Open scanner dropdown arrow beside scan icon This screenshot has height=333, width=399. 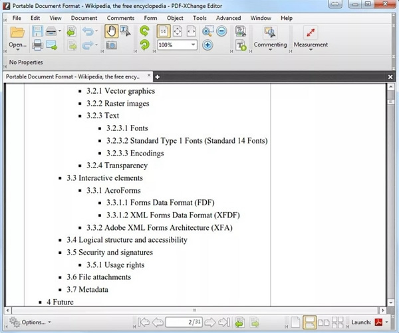coord(60,31)
